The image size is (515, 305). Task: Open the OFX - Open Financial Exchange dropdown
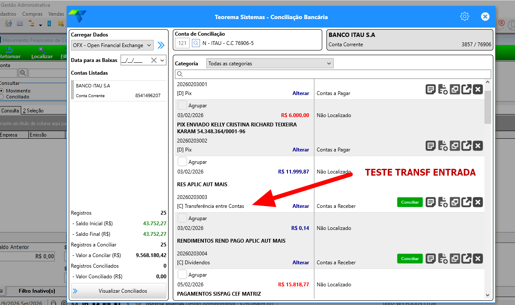pos(112,45)
